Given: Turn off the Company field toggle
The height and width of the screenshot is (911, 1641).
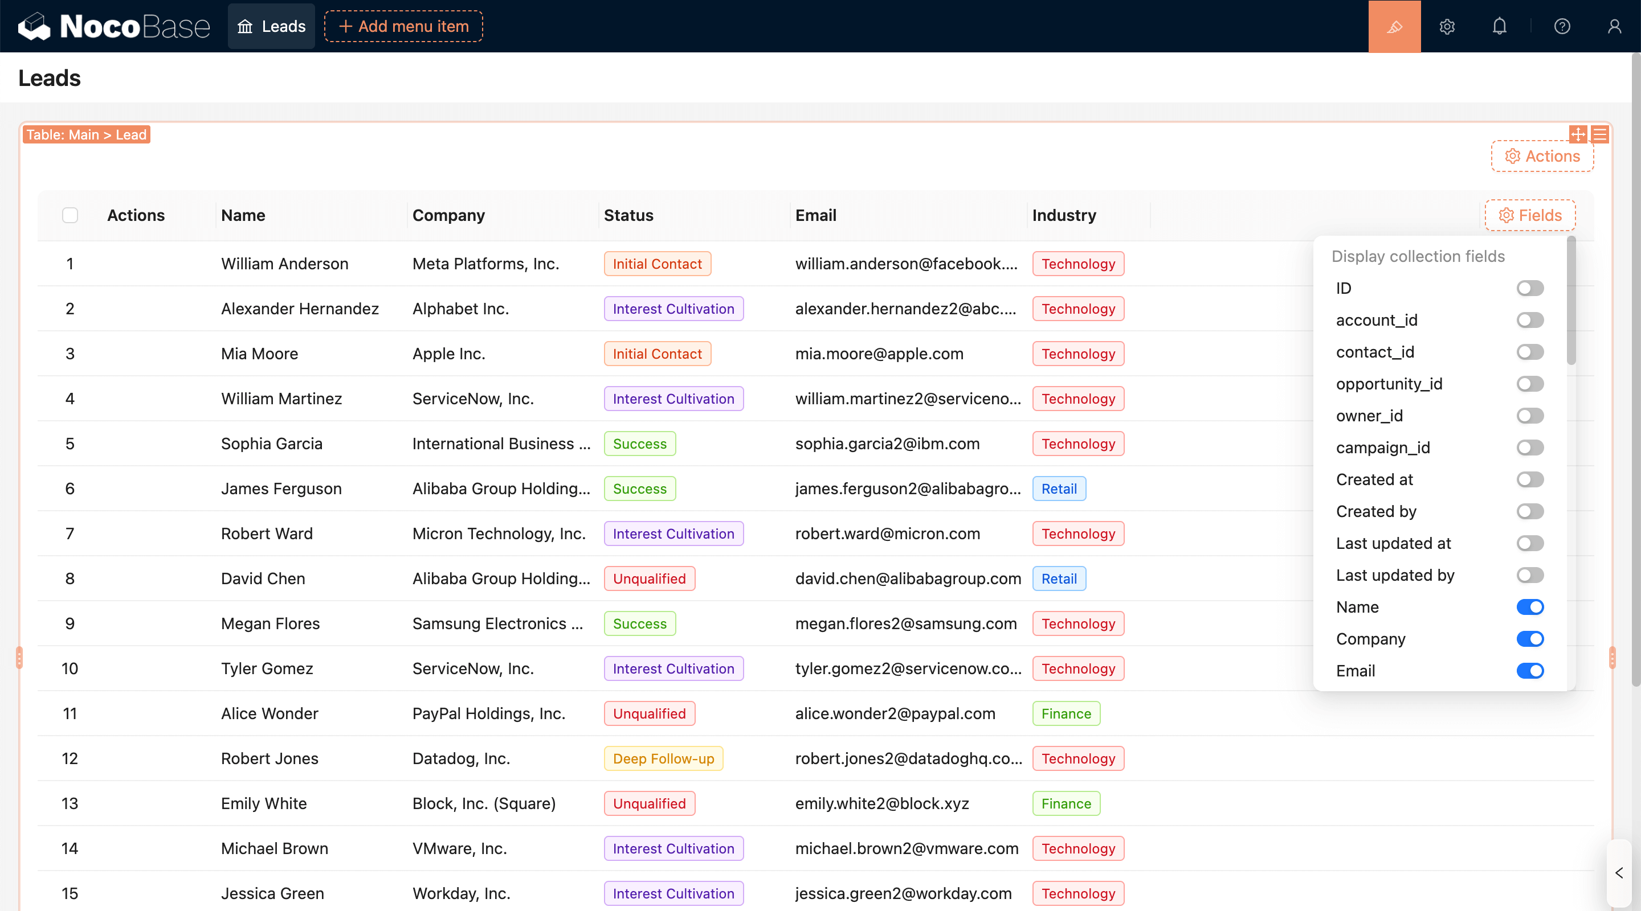Looking at the screenshot, I should click(x=1529, y=638).
